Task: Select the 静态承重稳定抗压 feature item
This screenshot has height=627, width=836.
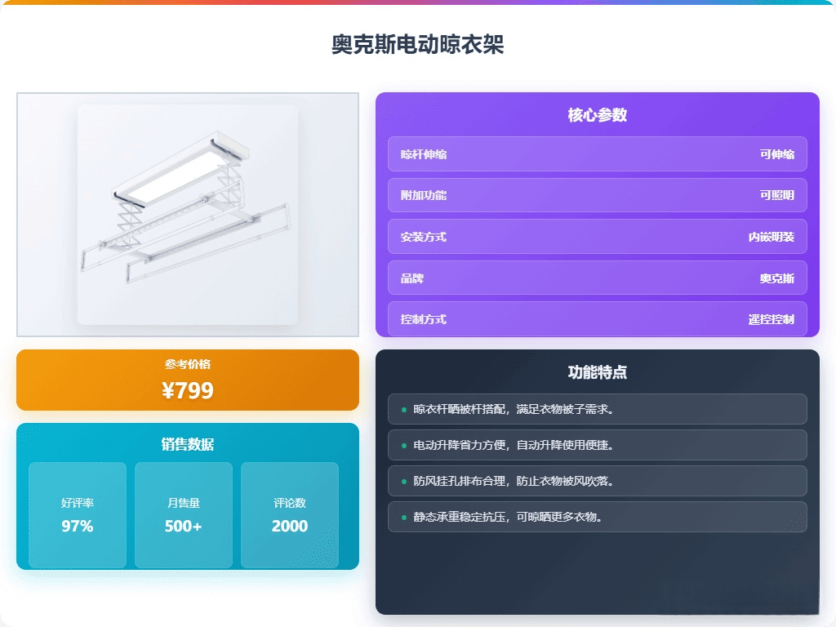Action: coord(597,517)
